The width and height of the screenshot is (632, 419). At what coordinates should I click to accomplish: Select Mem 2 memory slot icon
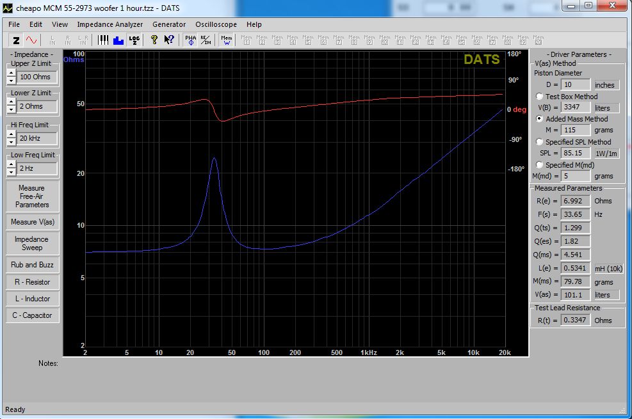(262, 40)
